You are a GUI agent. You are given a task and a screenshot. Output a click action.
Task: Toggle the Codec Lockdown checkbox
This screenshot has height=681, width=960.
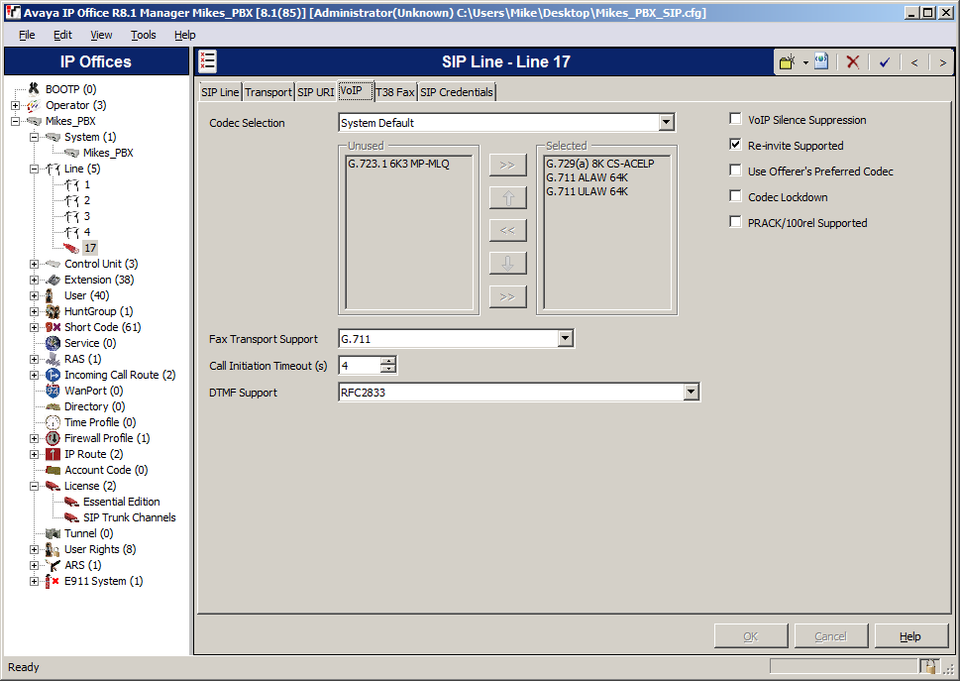(735, 196)
